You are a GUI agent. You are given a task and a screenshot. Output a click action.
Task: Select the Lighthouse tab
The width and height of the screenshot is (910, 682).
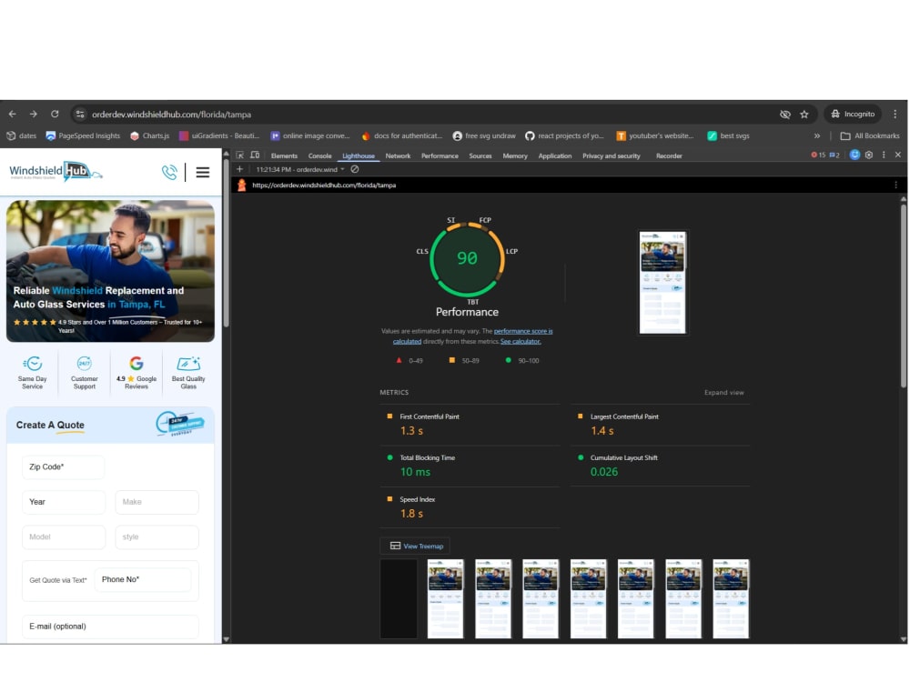point(358,156)
